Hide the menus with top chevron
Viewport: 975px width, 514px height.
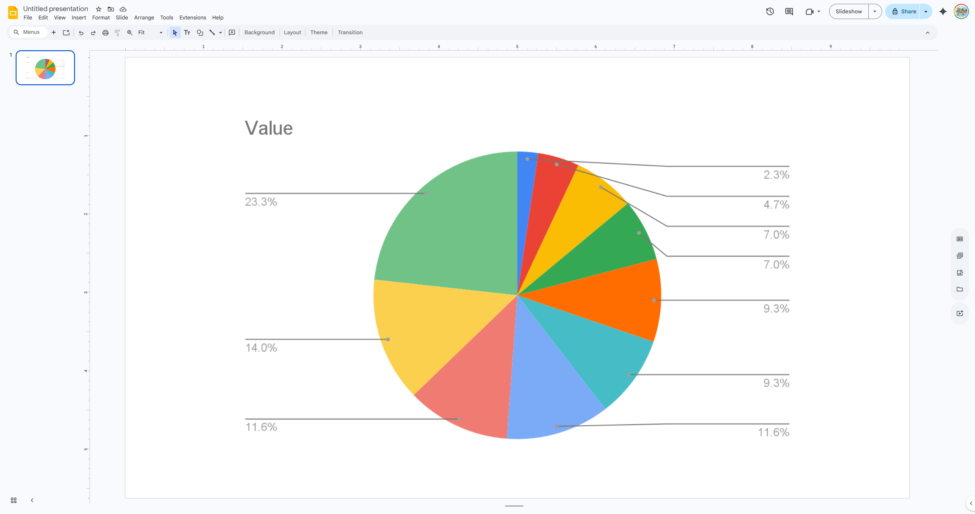(x=928, y=33)
